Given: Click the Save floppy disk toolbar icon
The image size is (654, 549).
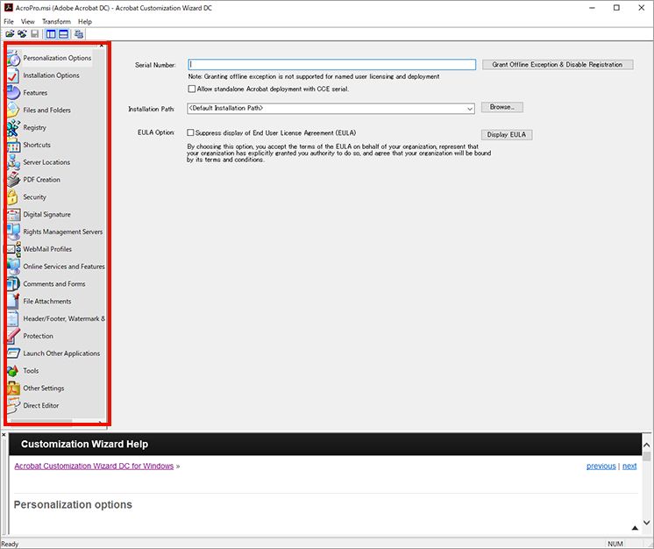Looking at the screenshot, I should pyautogui.click(x=34, y=34).
